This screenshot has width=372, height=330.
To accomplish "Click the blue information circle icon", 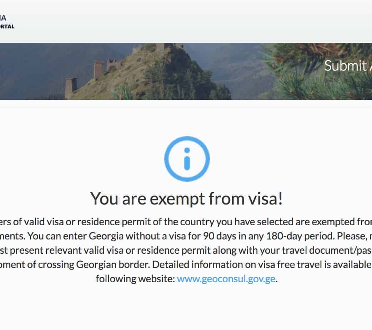I will (x=187, y=159).
